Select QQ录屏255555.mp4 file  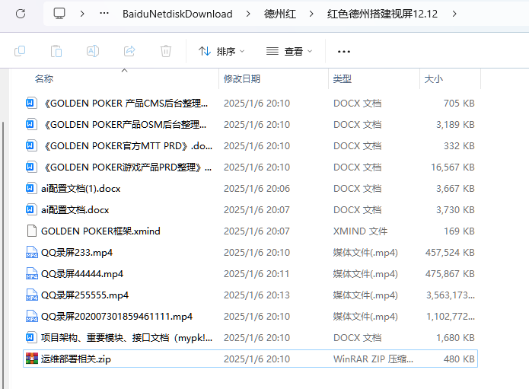(250, 295)
